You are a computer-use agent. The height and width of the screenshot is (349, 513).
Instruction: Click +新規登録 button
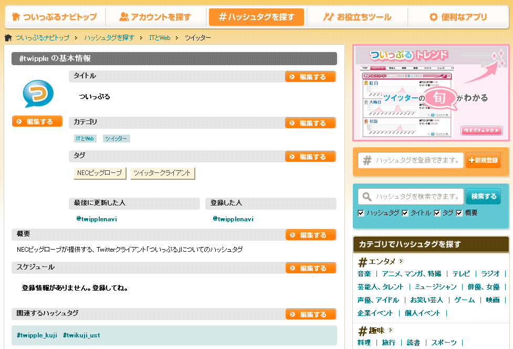[483, 160]
